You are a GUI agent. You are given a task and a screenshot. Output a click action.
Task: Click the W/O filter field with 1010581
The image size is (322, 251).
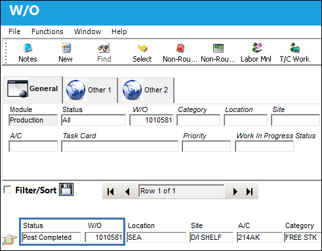tap(151, 120)
